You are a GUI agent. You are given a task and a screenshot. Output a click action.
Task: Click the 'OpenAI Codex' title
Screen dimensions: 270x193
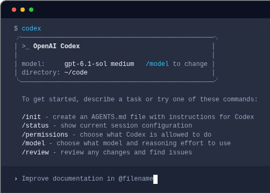pos(56,46)
